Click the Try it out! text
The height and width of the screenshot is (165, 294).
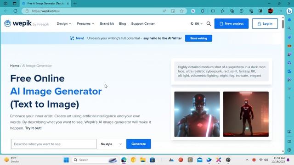33,128
